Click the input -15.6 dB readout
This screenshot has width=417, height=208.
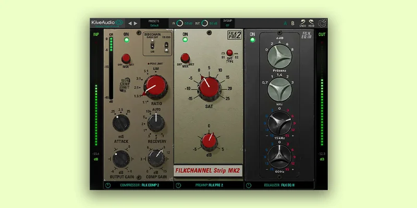click(x=96, y=154)
